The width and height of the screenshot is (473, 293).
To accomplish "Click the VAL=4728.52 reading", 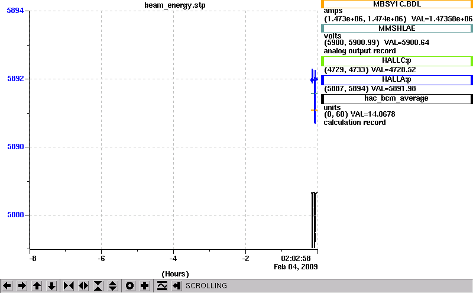I will click(x=393, y=70).
